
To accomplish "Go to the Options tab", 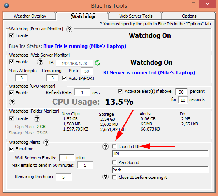I will pos(189,16).
